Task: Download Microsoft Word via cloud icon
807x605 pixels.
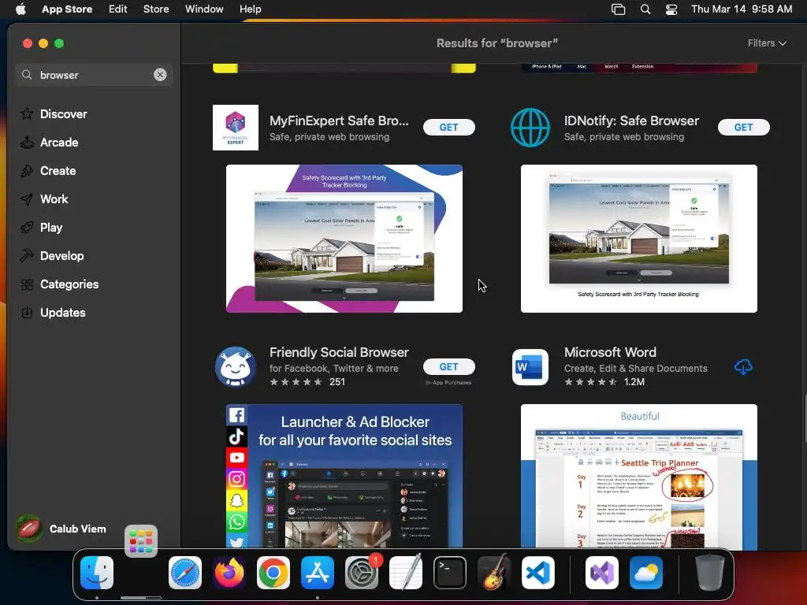Action: click(x=743, y=367)
